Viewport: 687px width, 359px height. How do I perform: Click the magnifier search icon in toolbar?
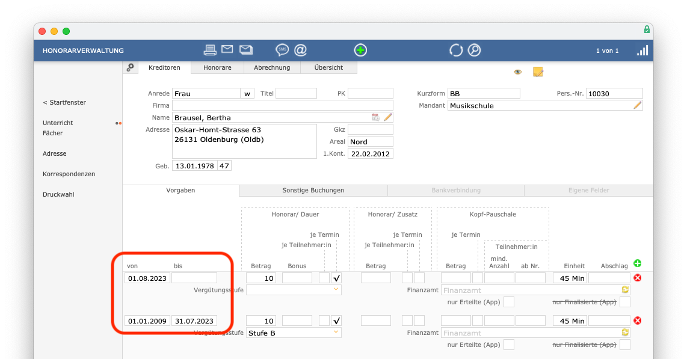(474, 51)
